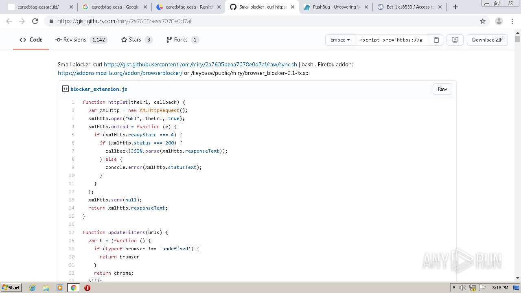Image resolution: width=521 pixels, height=293 pixels.
Task: Go forward with the browser forward arrow
Action: pyautogui.click(x=22, y=21)
